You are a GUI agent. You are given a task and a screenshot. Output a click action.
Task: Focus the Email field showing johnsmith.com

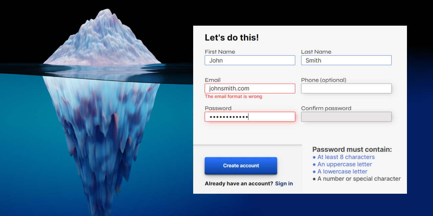[x=250, y=88]
